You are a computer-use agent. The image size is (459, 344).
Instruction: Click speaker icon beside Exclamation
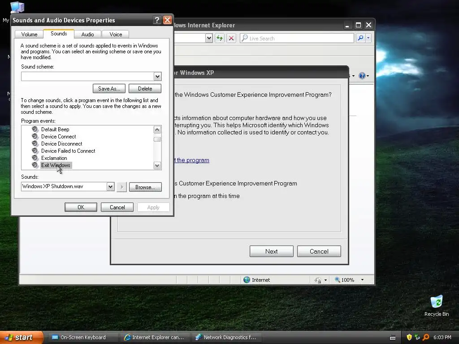(x=35, y=158)
